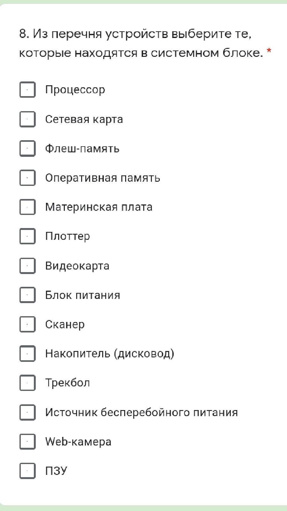Screen dimensions: 287x511
Task: Click the Видеокарта label text
Action: pos(77,266)
